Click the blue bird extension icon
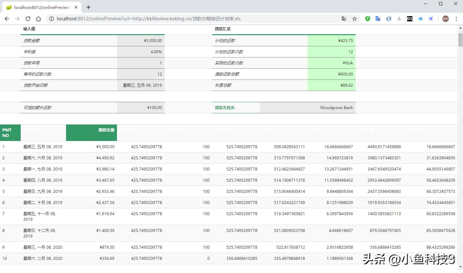 431,19
